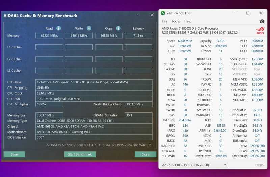Screen dimensions: 270x177
Task: Click Start Benchmark in AIDA64
Action: pos(80,154)
